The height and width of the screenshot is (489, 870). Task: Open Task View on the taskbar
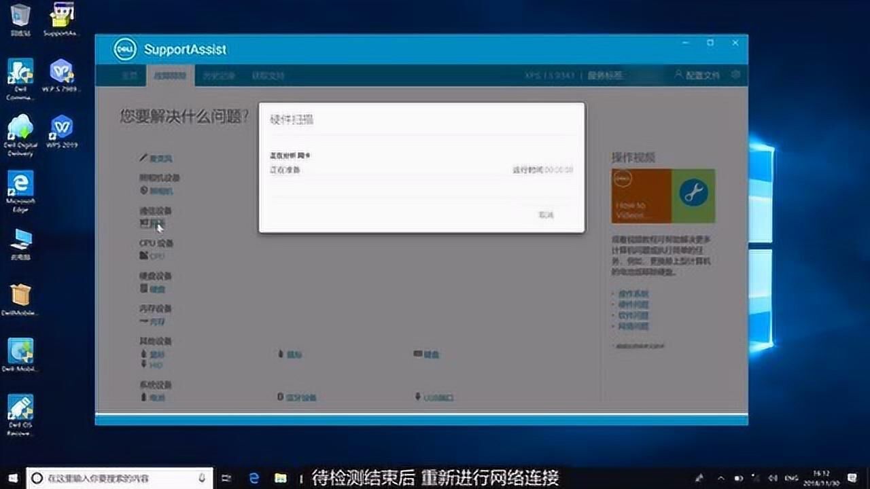click(x=227, y=478)
